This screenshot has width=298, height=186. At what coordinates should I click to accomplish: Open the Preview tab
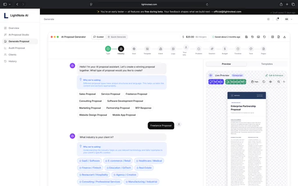226,64
